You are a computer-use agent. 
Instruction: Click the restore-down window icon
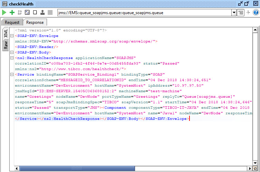tap(240, 4)
